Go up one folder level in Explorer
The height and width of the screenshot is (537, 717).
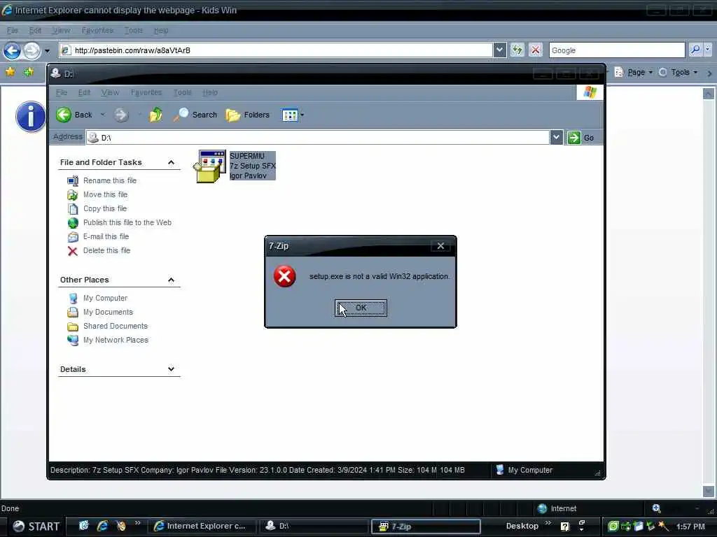[x=155, y=115]
